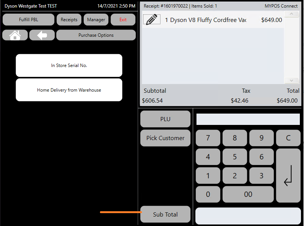Choose In Store Serial No. option
The height and width of the screenshot is (226, 304).
click(69, 65)
